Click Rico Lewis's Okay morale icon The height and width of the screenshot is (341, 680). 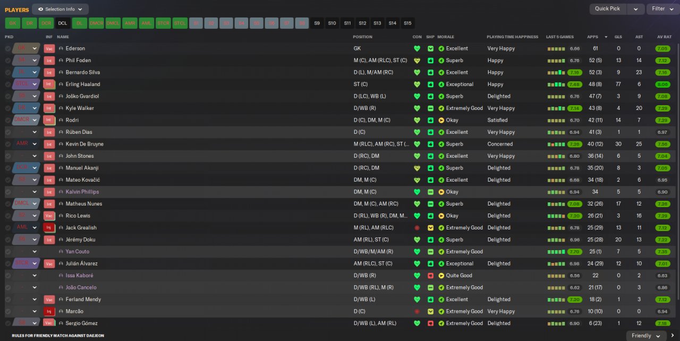(441, 216)
